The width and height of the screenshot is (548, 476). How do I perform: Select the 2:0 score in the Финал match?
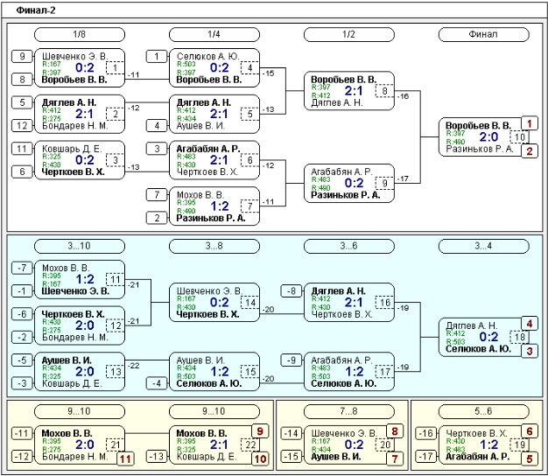[488, 136]
